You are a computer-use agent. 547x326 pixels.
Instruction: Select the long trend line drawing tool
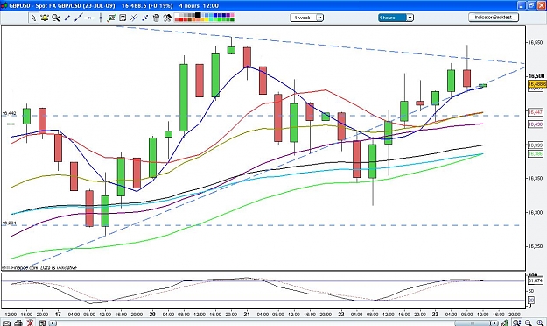pos(78,18)
